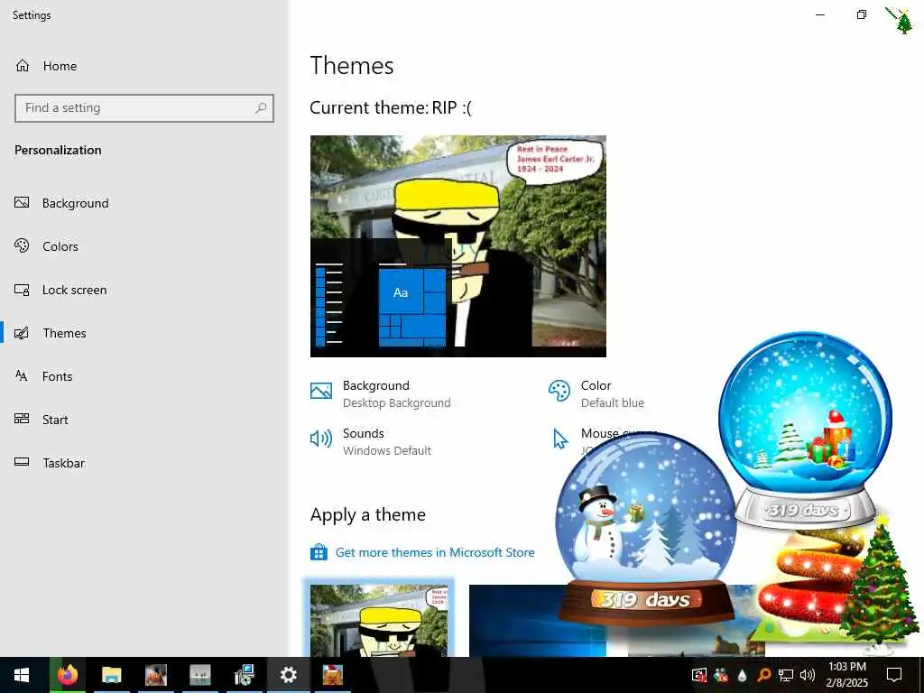The image size is (924, 693).
Task: Click the Christmas tree close button icon
Action: coord(901,20)
